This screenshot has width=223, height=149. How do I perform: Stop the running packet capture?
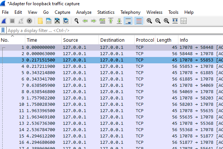click(x=12, y=21)
